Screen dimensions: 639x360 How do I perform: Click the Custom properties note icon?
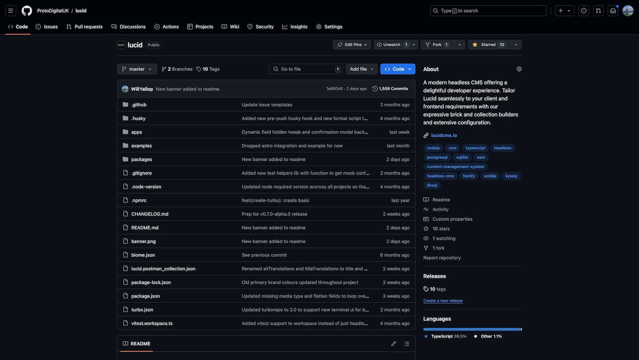coord(426,219)
